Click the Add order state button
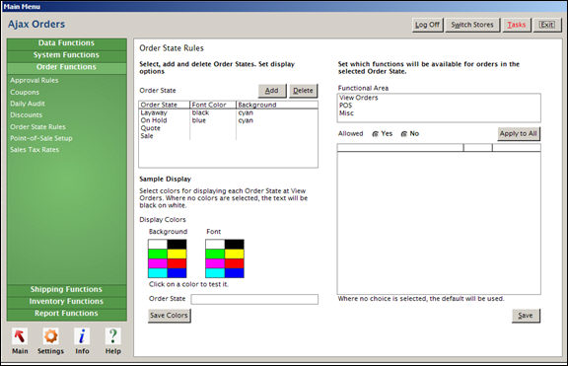This screenshot has height=366, width=568. click(272, 91)
